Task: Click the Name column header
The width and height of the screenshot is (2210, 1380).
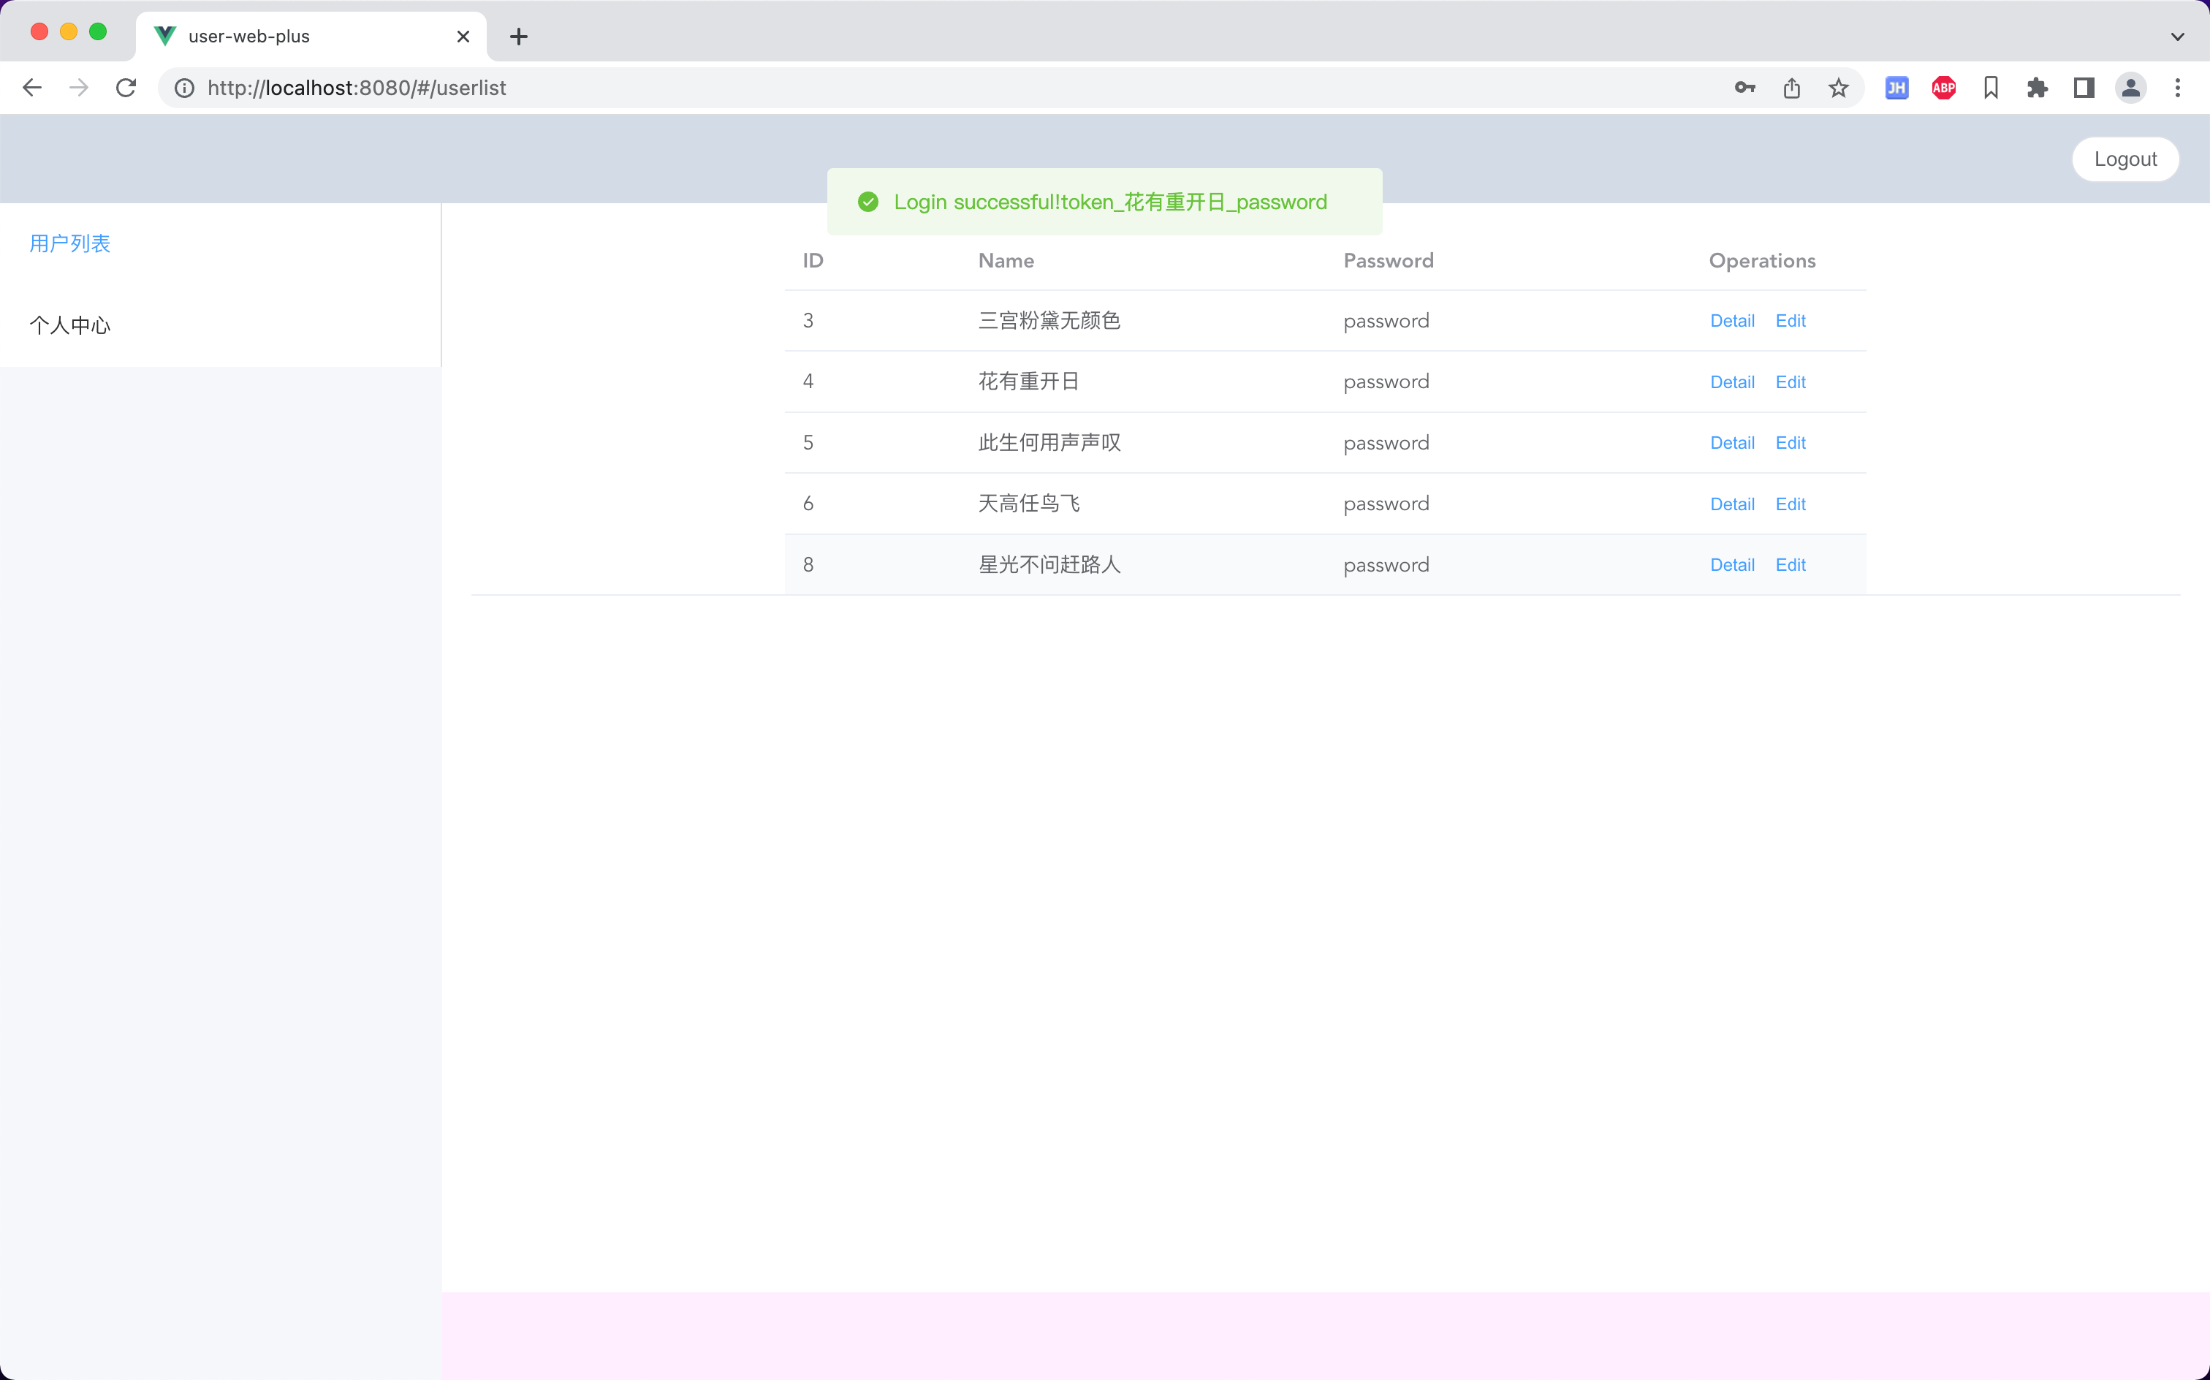Action: [1006, 261]
